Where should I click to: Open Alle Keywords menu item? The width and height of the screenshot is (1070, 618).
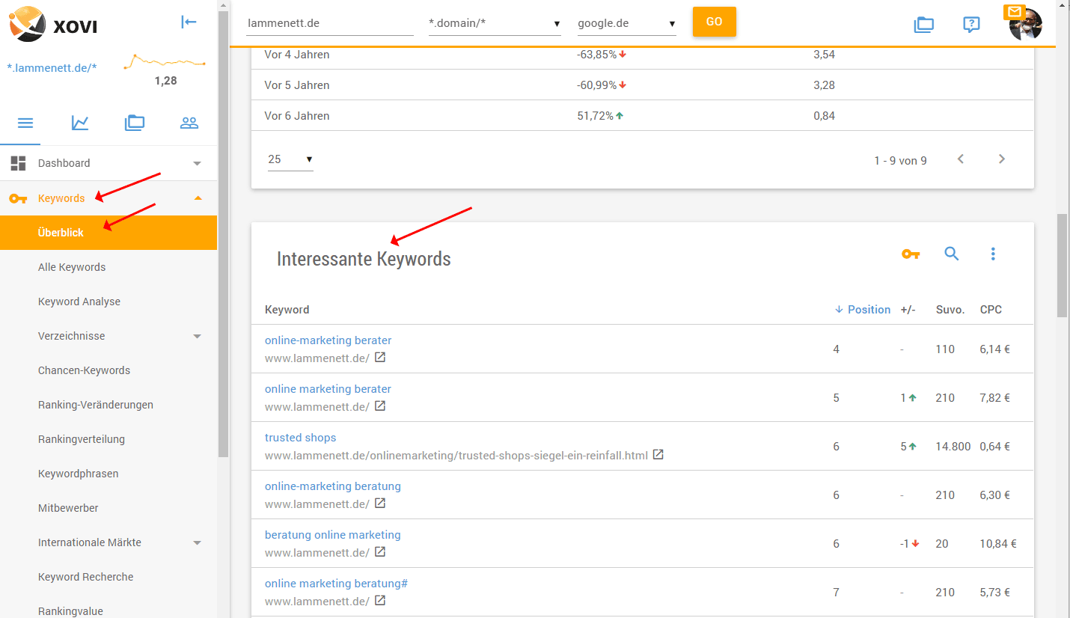point(72,267)
